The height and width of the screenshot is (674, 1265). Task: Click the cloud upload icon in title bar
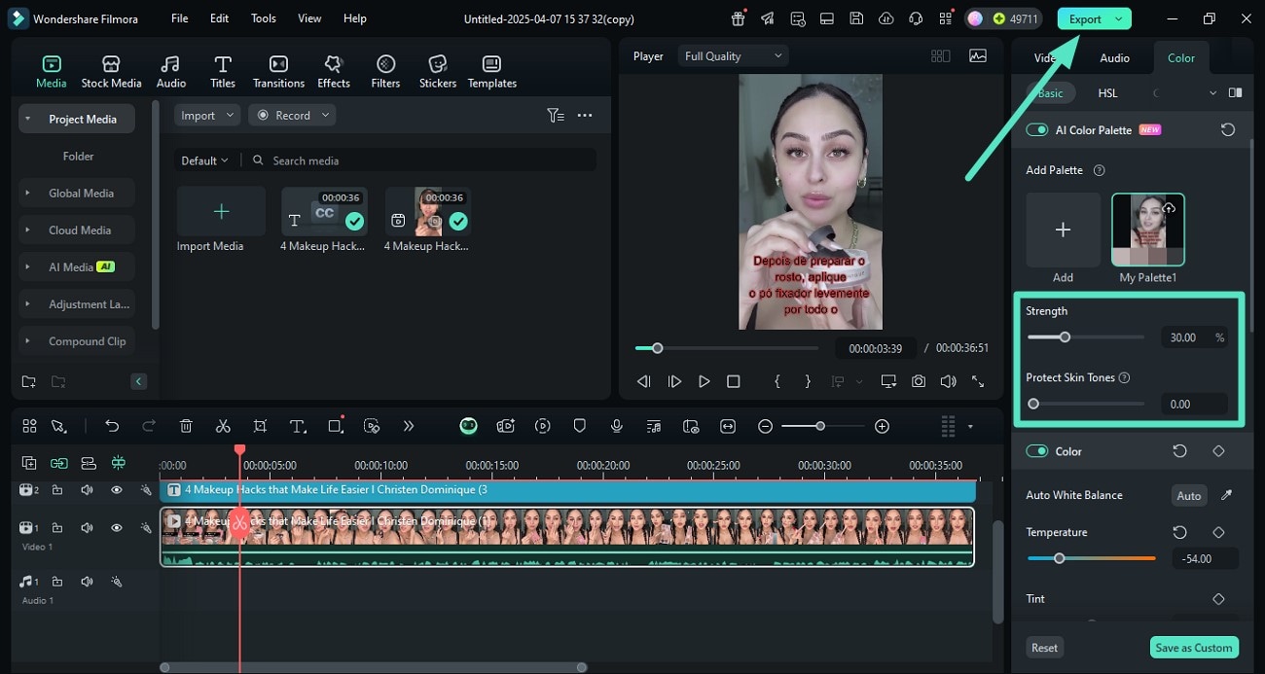(885, 18)
